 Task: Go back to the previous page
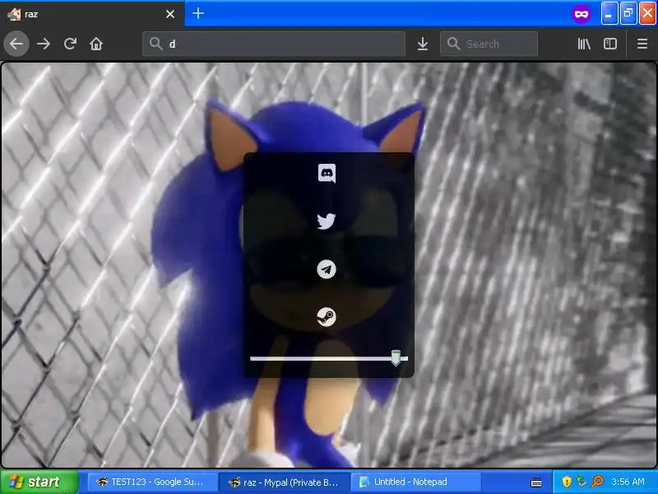(x=16, y=44)
